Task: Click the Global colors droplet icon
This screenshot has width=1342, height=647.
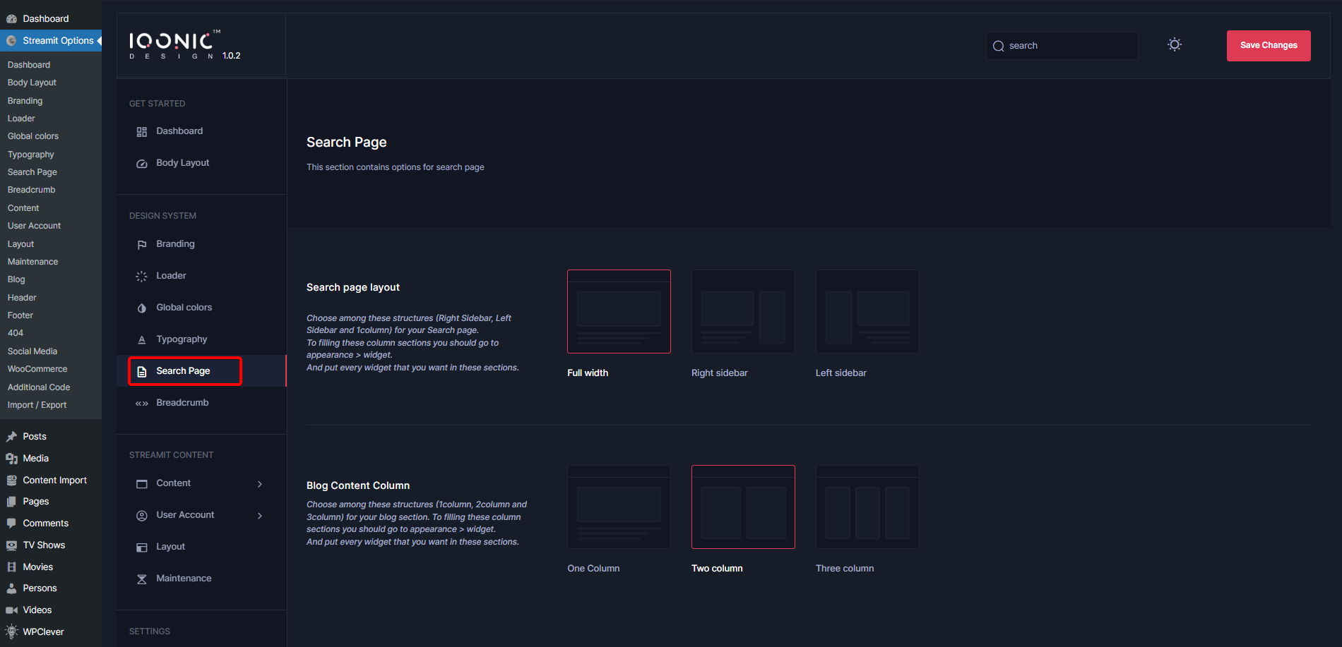Action: tap(141, 308)
